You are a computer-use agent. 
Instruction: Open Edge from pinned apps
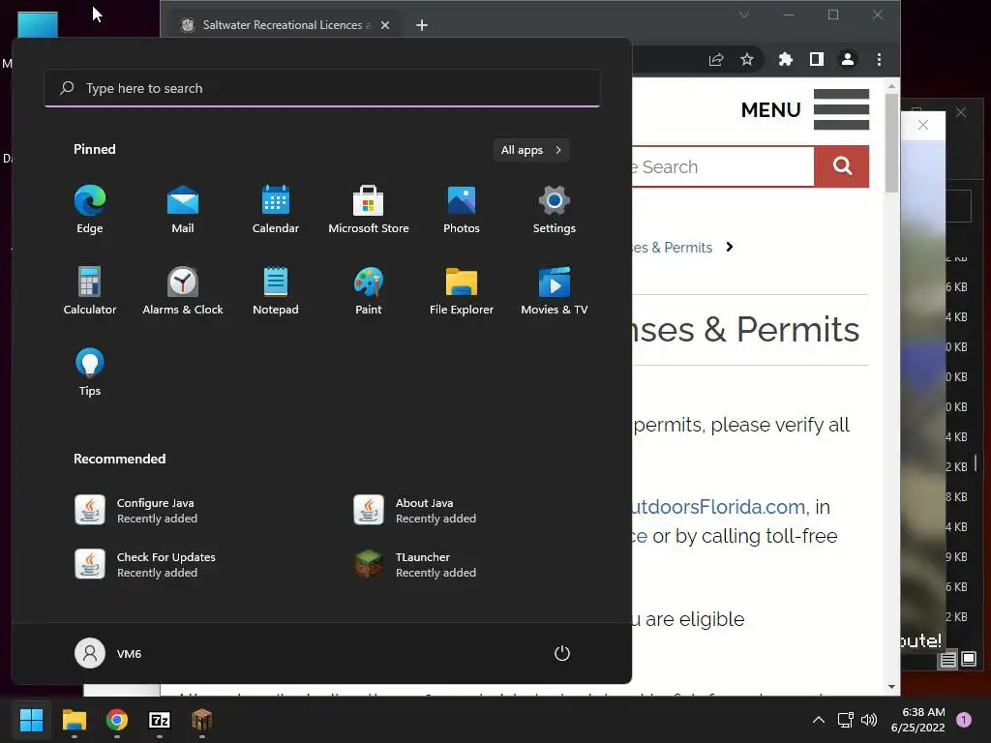click(x=90, y=210)
